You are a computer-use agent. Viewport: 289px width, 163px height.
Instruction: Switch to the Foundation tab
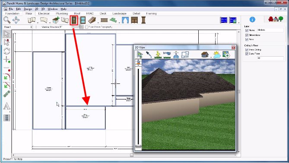point(12,13)
